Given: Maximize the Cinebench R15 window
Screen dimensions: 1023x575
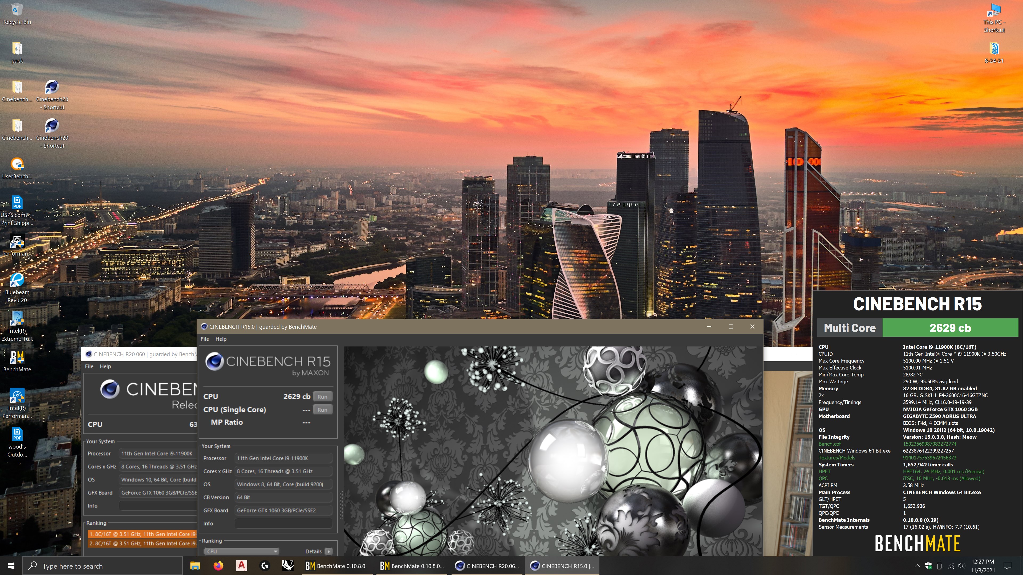Looking at the screenshot, I should tap(731, 327).
